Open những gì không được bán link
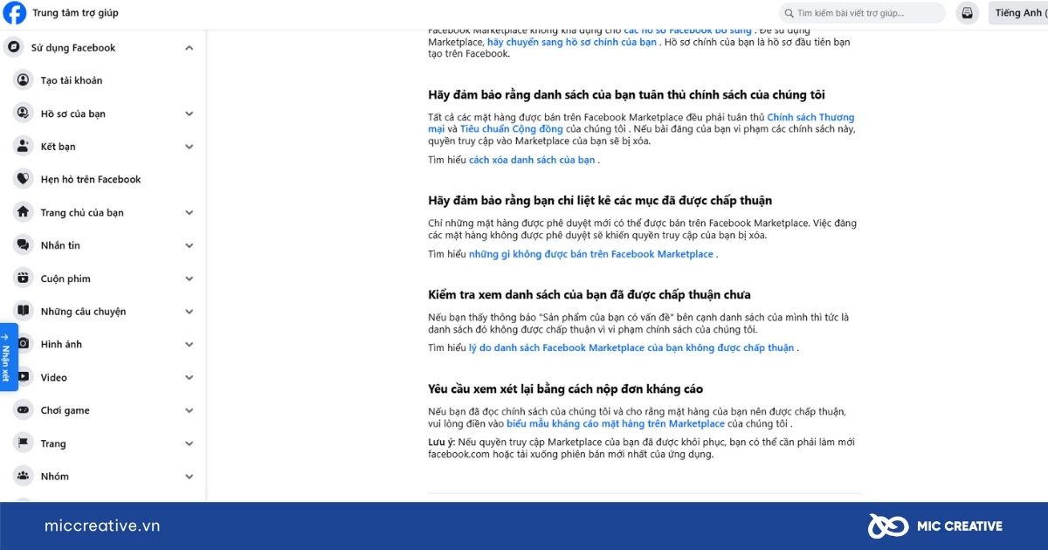This screenshot has height=550, width=1048. tap(591, 254)
